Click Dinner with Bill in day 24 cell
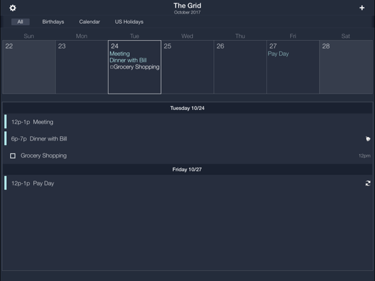The height and width of the screenshot is (281, 375). [x=128, y=60]
